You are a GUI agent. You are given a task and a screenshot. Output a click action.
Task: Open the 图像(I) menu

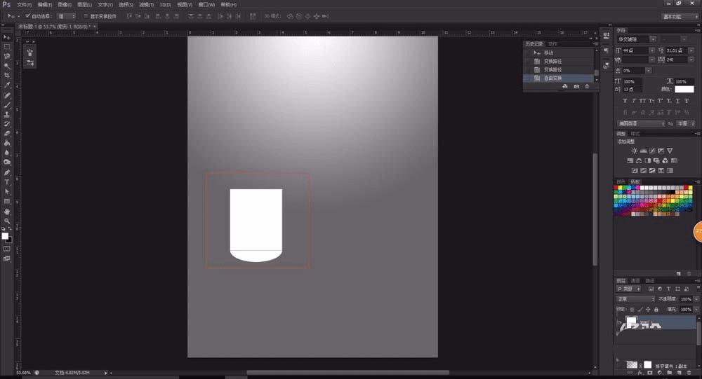(x=65, y=4)
